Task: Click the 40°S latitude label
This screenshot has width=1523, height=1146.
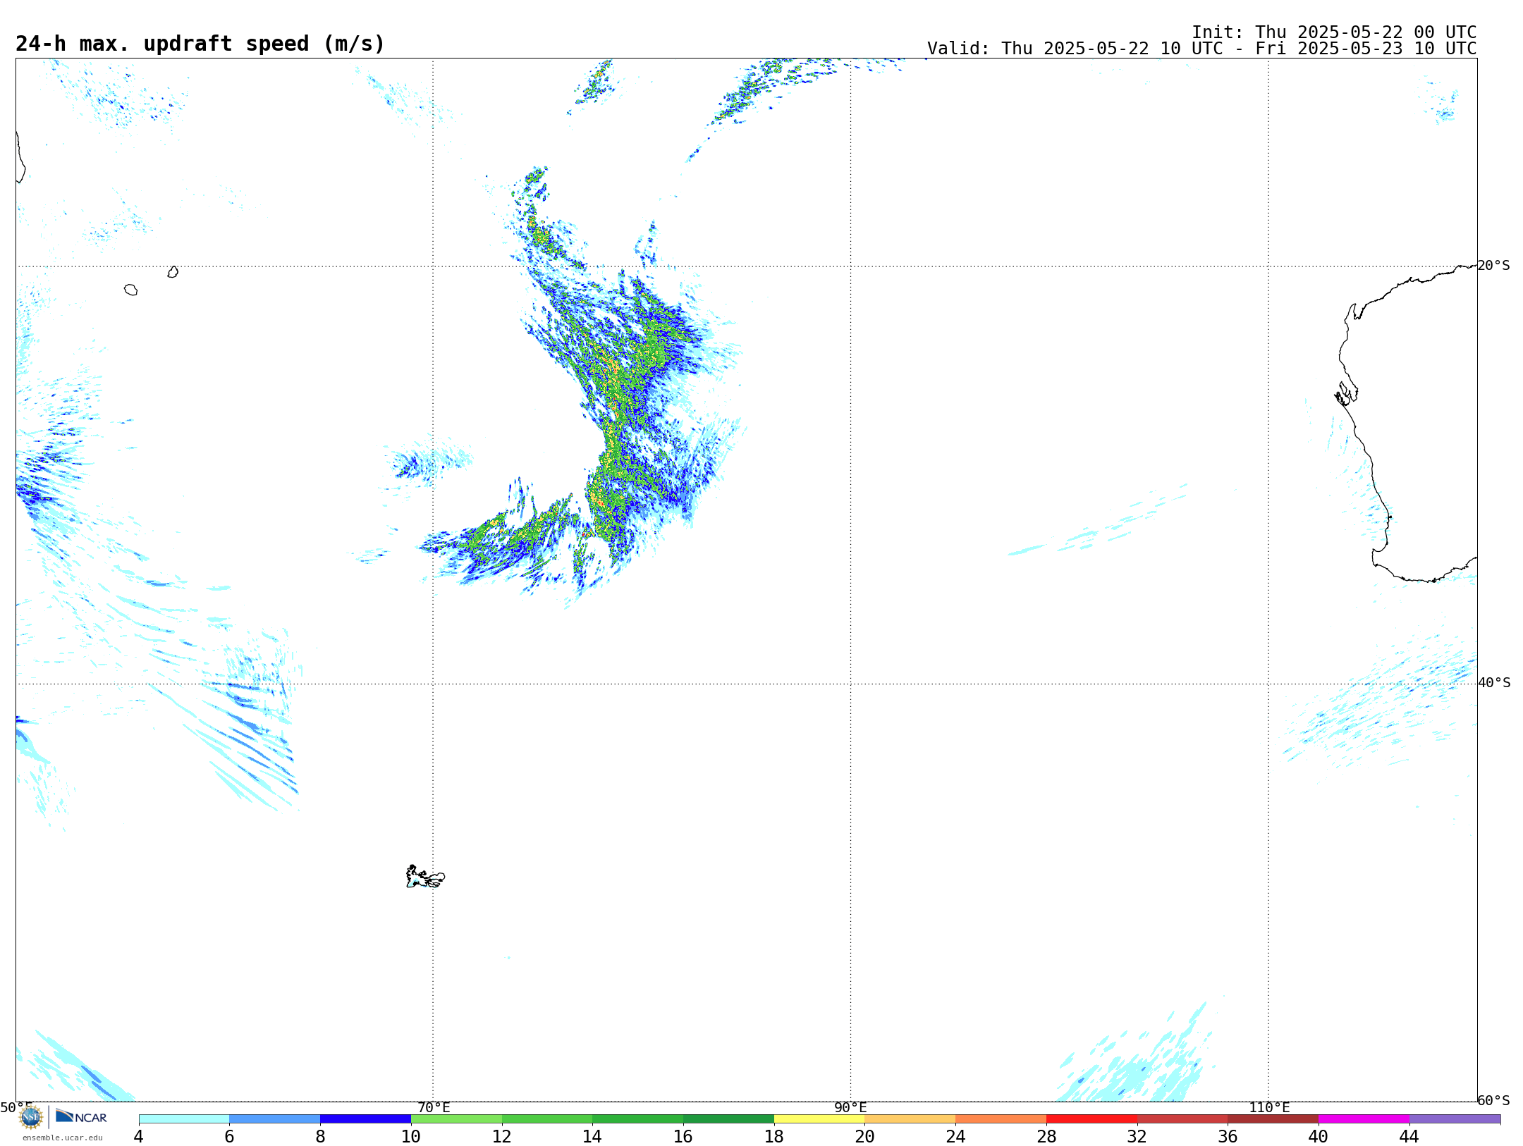Action: pos(1494,683)
